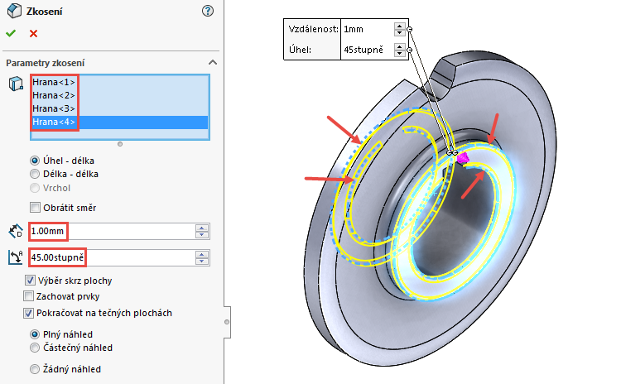
Task: Choose Úhel - délka option
Action: click(35, 161)
